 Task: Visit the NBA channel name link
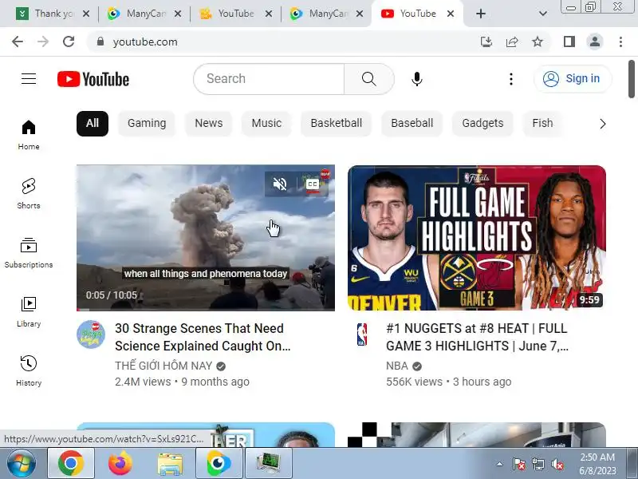click(x=397, y=366)
